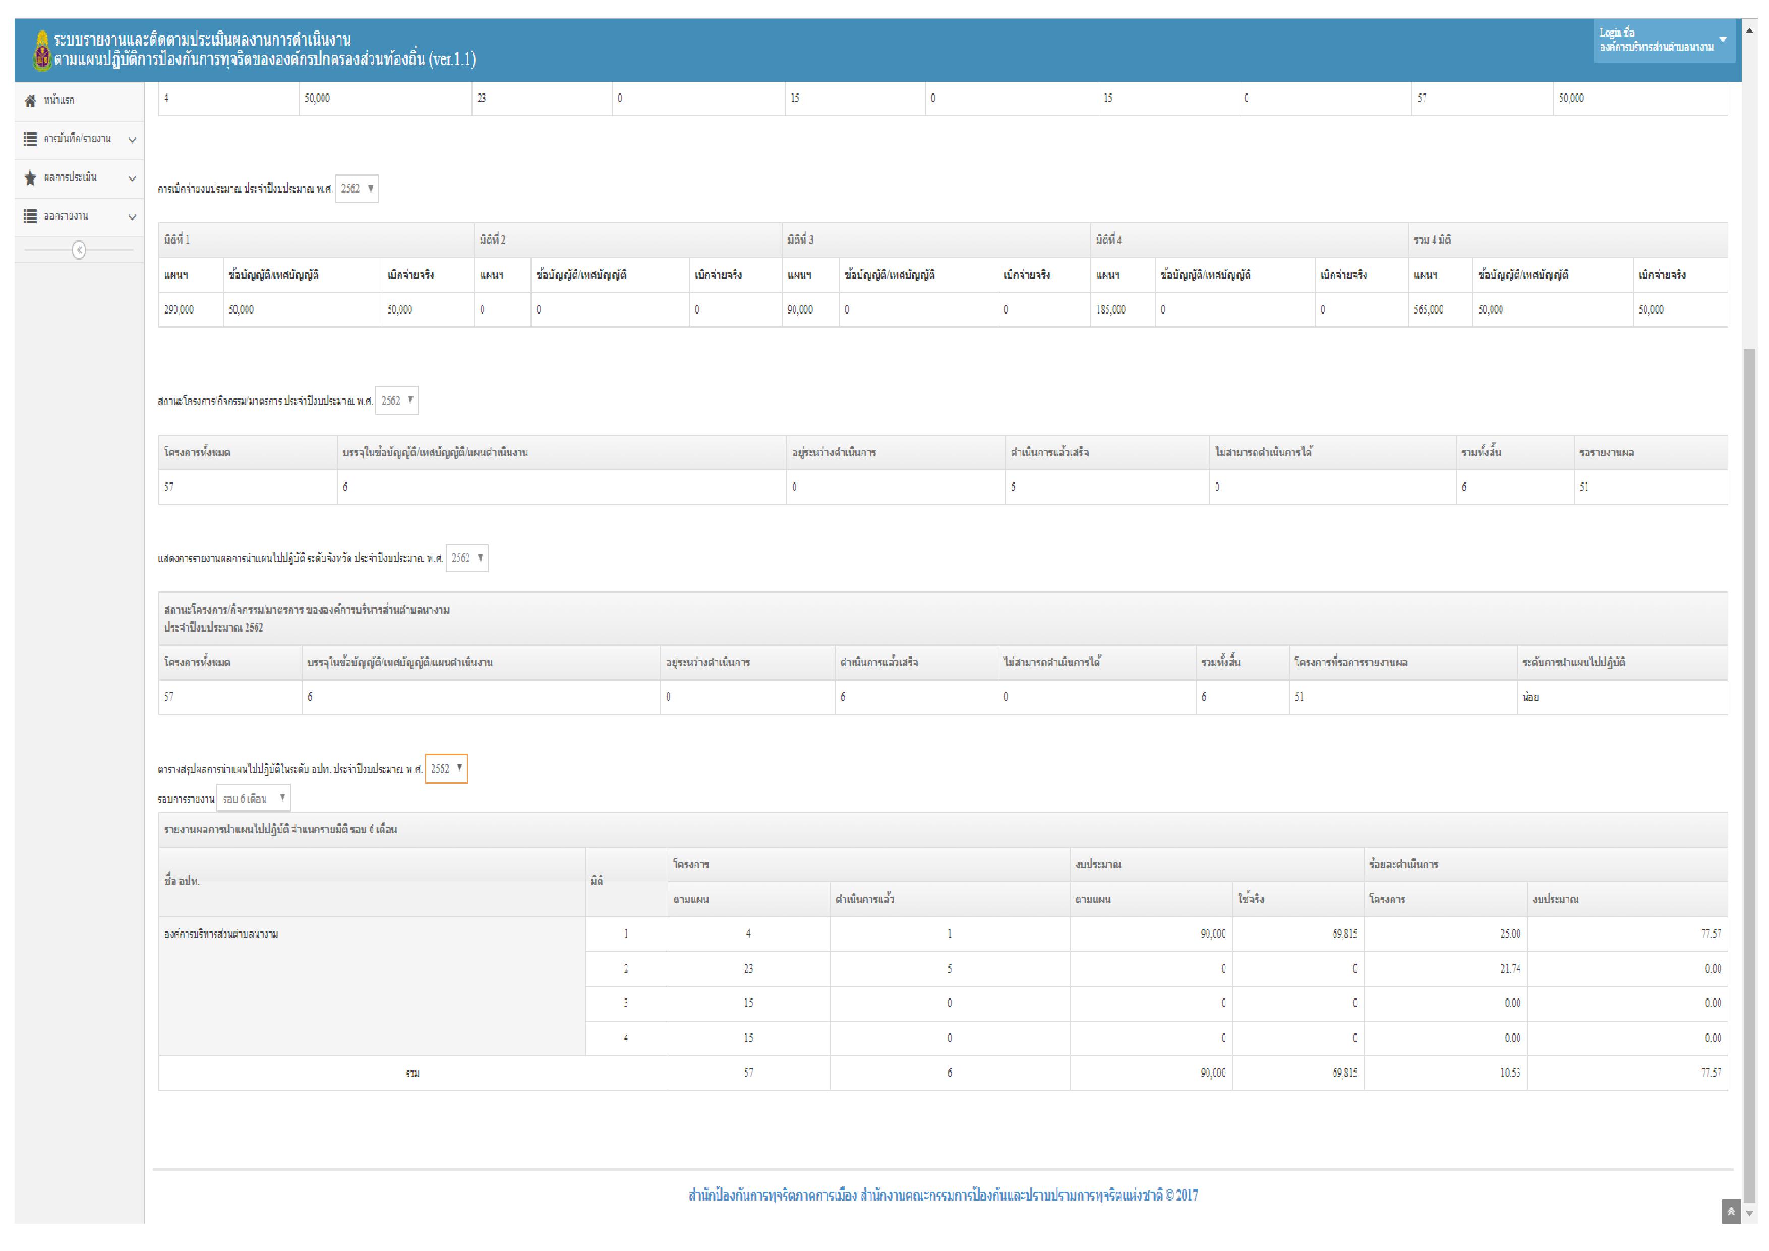Click the star icon beside ผลการประเมิน

tap(30, 178)
